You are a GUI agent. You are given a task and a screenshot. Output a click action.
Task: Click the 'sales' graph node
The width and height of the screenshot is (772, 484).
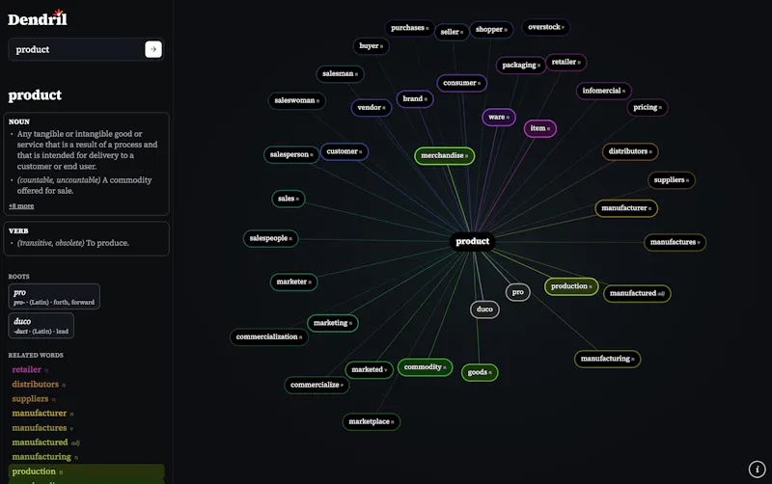[x=288, y=200]
